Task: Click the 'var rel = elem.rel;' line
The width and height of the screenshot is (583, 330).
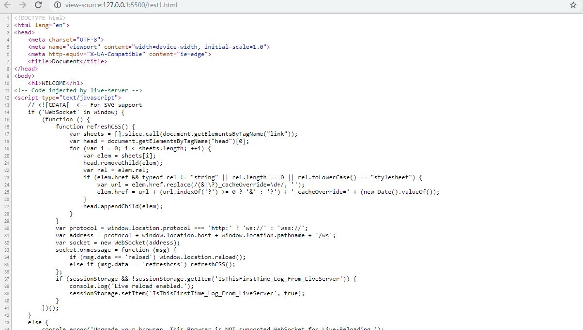Action: (116, 170)
